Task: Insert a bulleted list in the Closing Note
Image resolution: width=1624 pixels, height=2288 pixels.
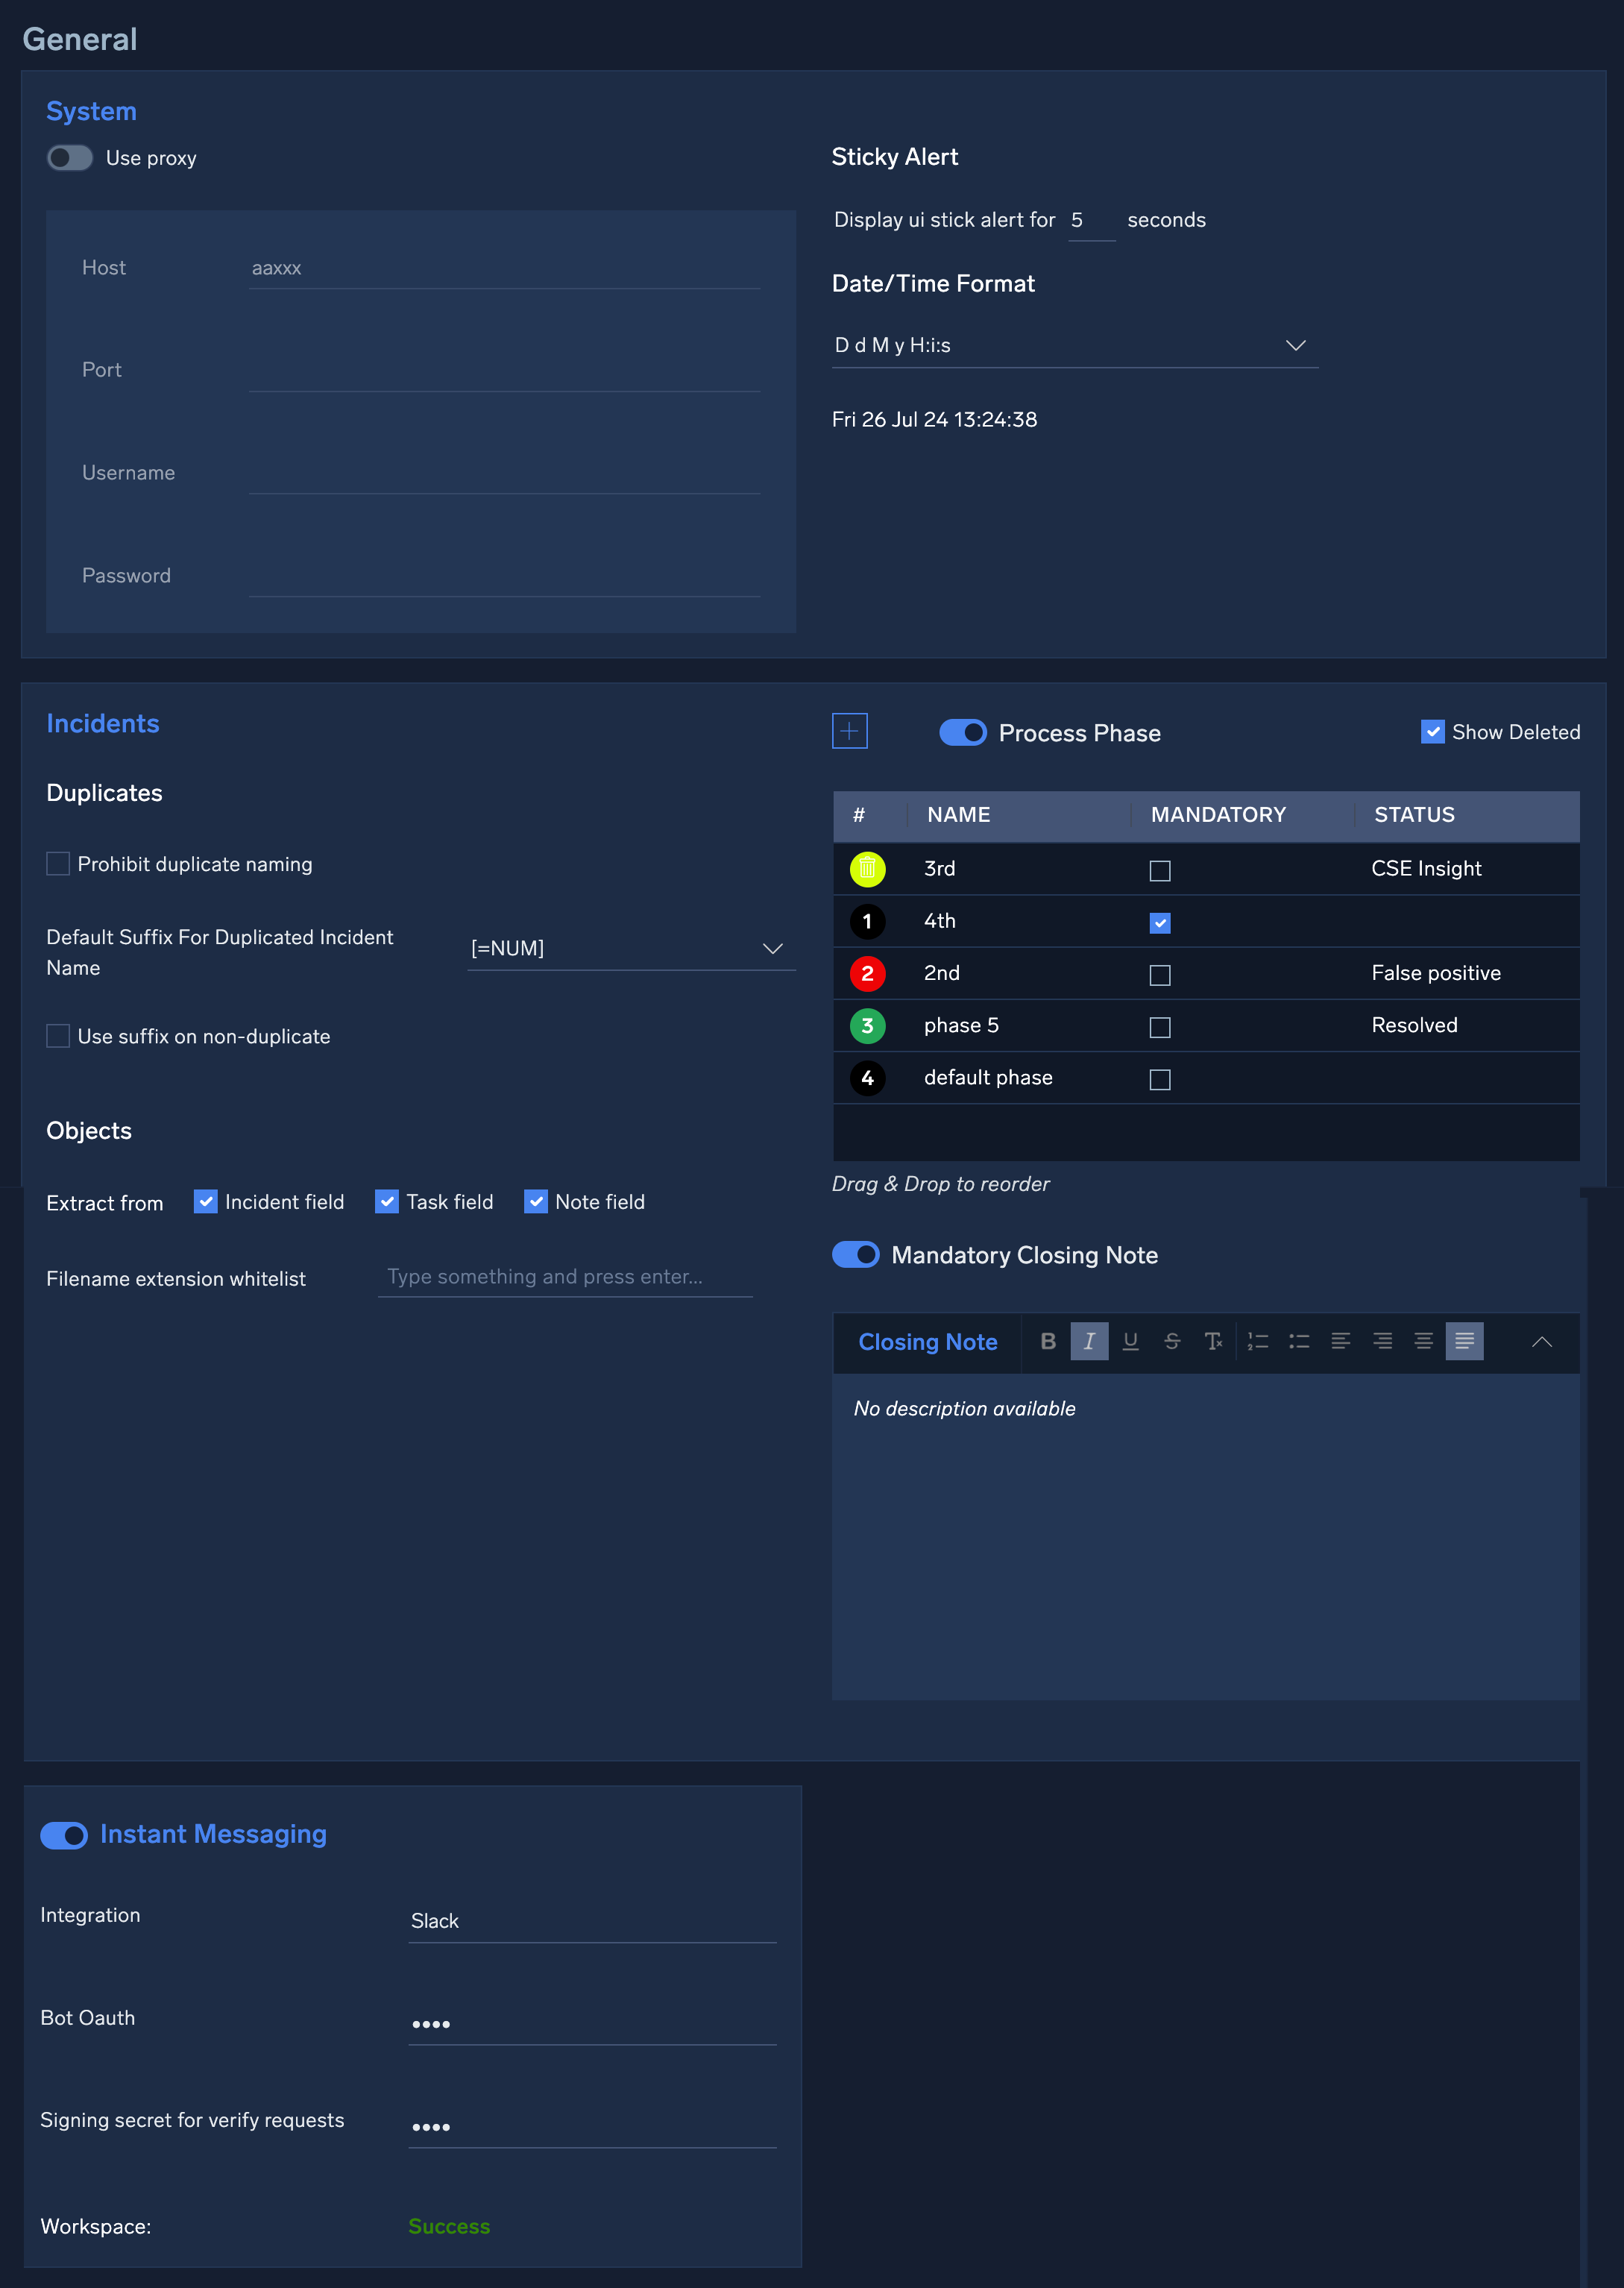Action: point(1299,1342)
